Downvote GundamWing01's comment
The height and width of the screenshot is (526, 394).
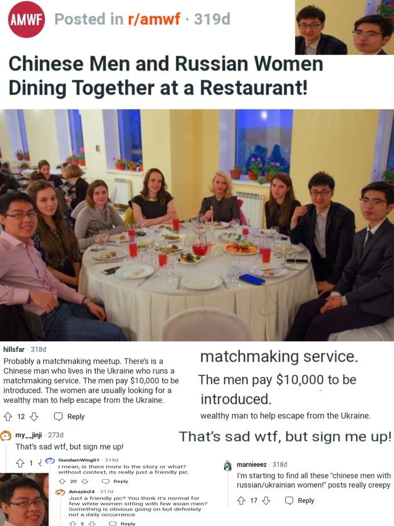85,481
